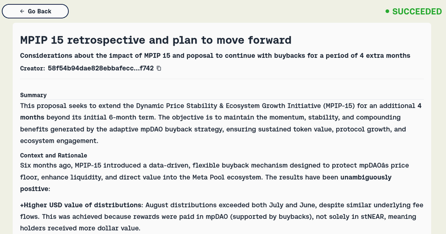Select the creator address 58f54b94dae828ebbafecc...f742
Image resolution: width=446 pixels, height=234 pixels.
[x=101, y=69]
